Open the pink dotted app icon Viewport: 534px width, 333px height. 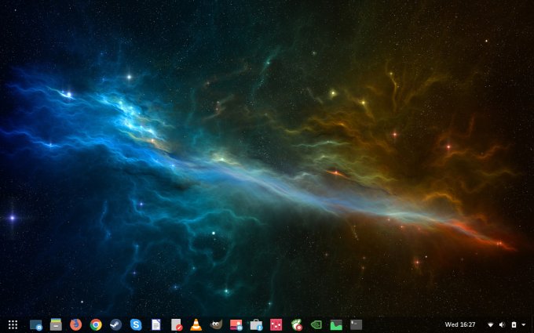[276, 324]
